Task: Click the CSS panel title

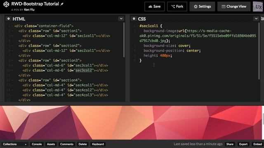Action: click(x=142, y=19)
